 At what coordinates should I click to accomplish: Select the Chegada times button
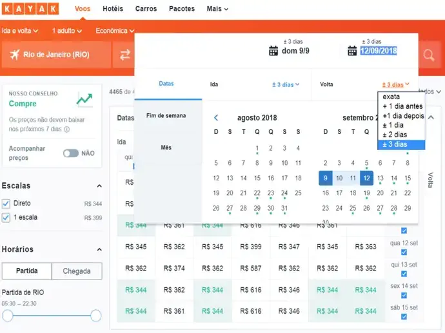click(x=77, y=271)
